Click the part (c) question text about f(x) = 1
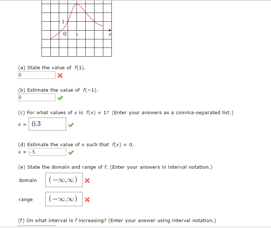The height and width of the screenshot is (228, 271). tap(126, 113)
